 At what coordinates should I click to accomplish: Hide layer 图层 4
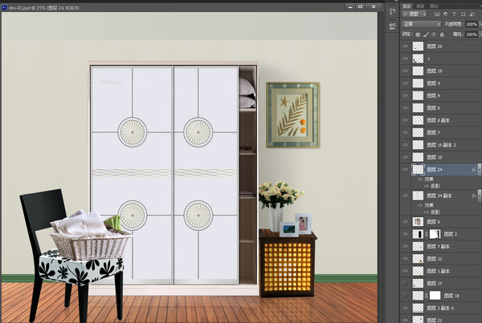coord(405,83)
